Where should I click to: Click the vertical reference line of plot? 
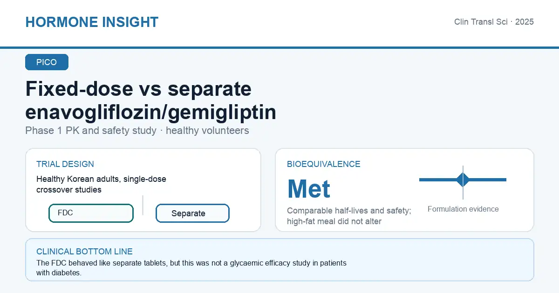463,182
